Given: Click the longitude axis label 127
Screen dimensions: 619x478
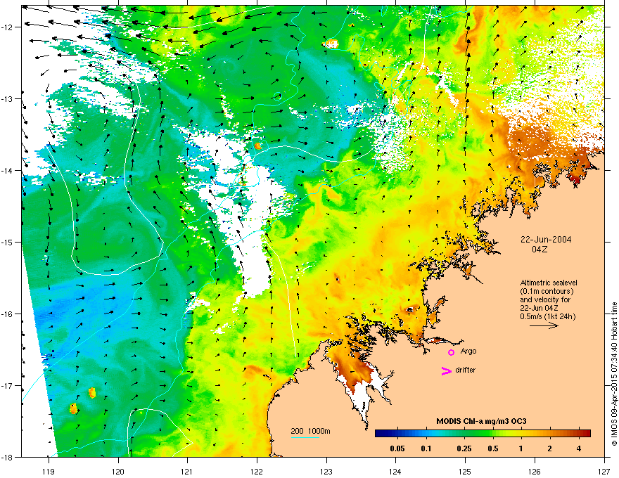Looking at the screenshot, I should (604, 471).
